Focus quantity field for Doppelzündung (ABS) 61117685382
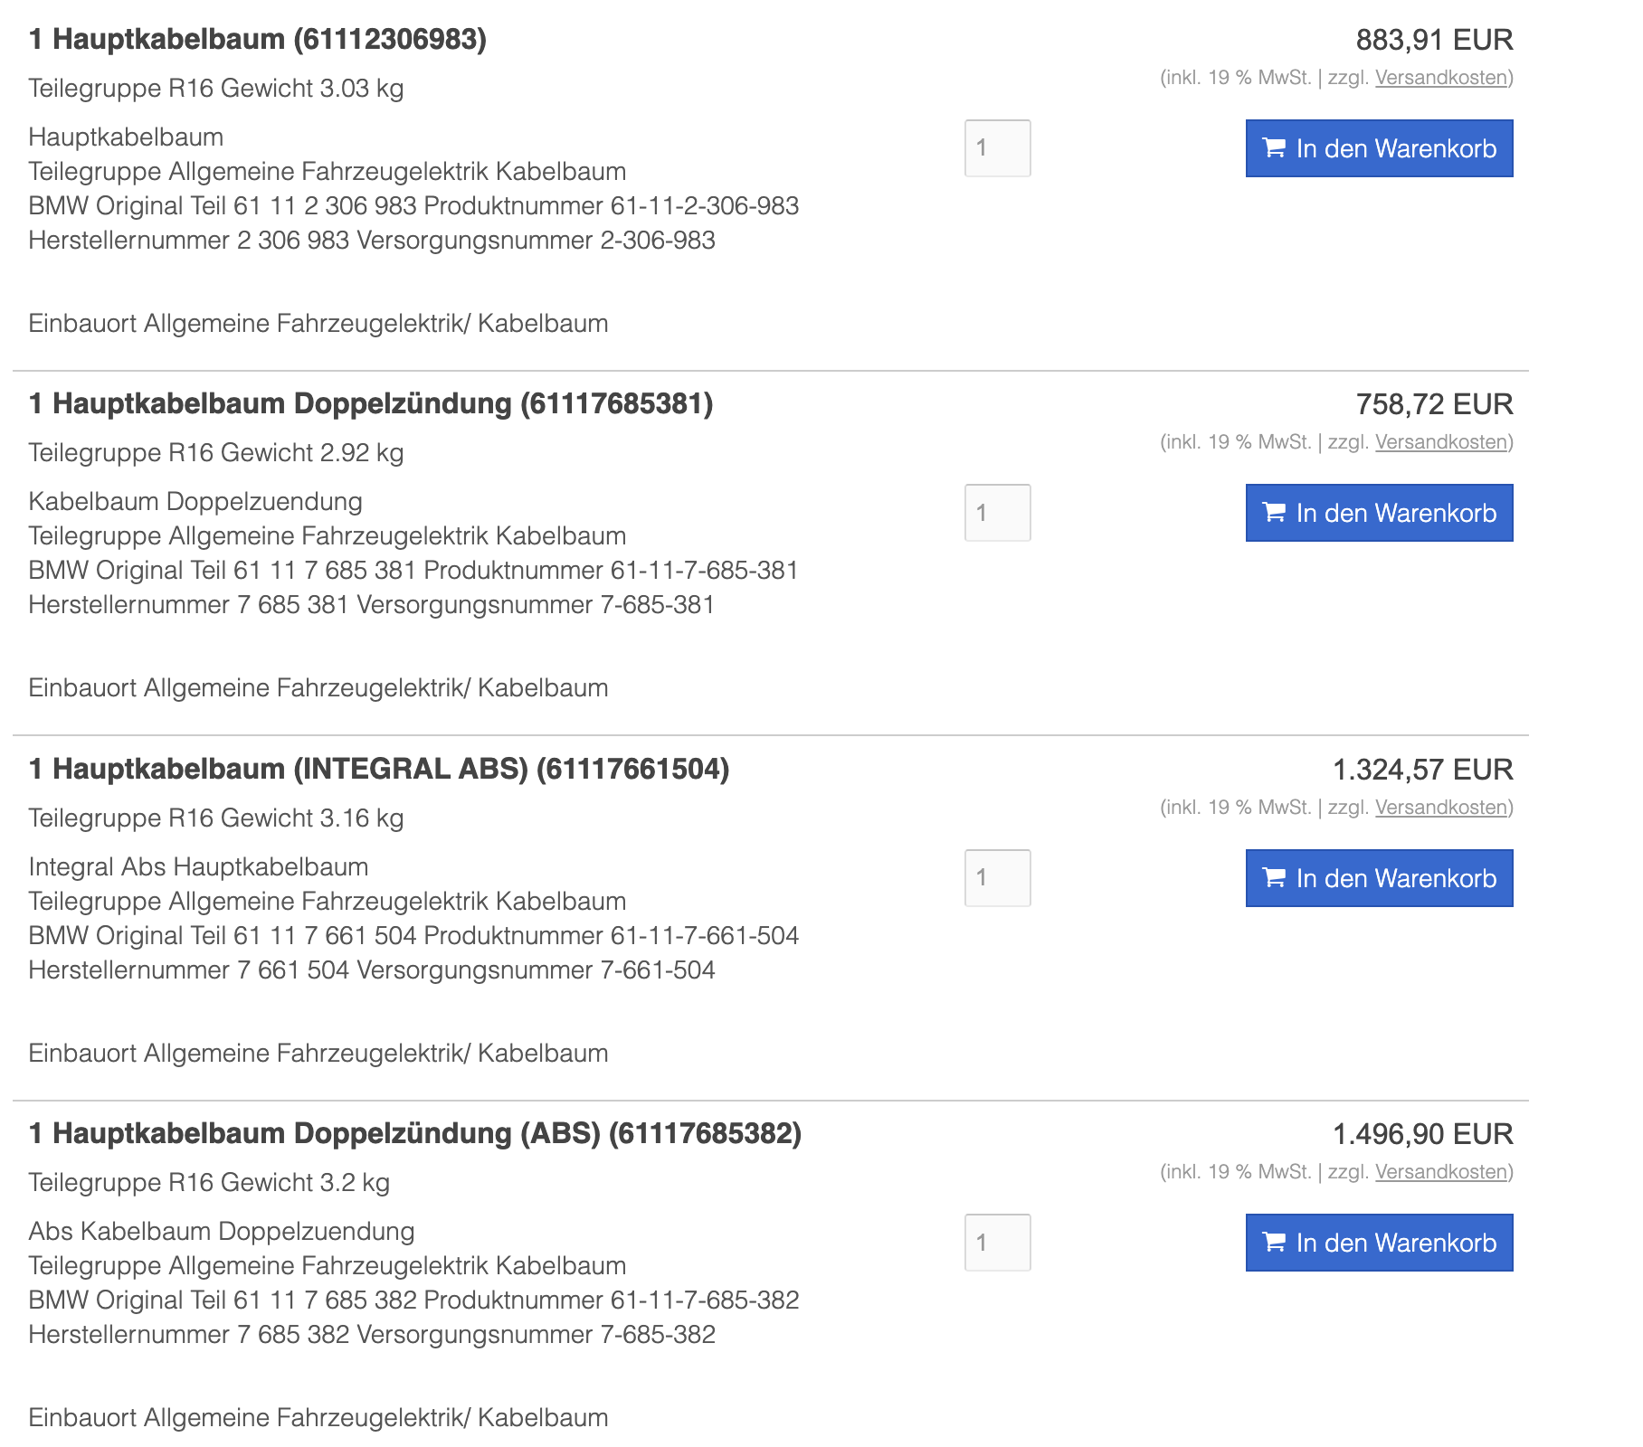 [997, 1243]
